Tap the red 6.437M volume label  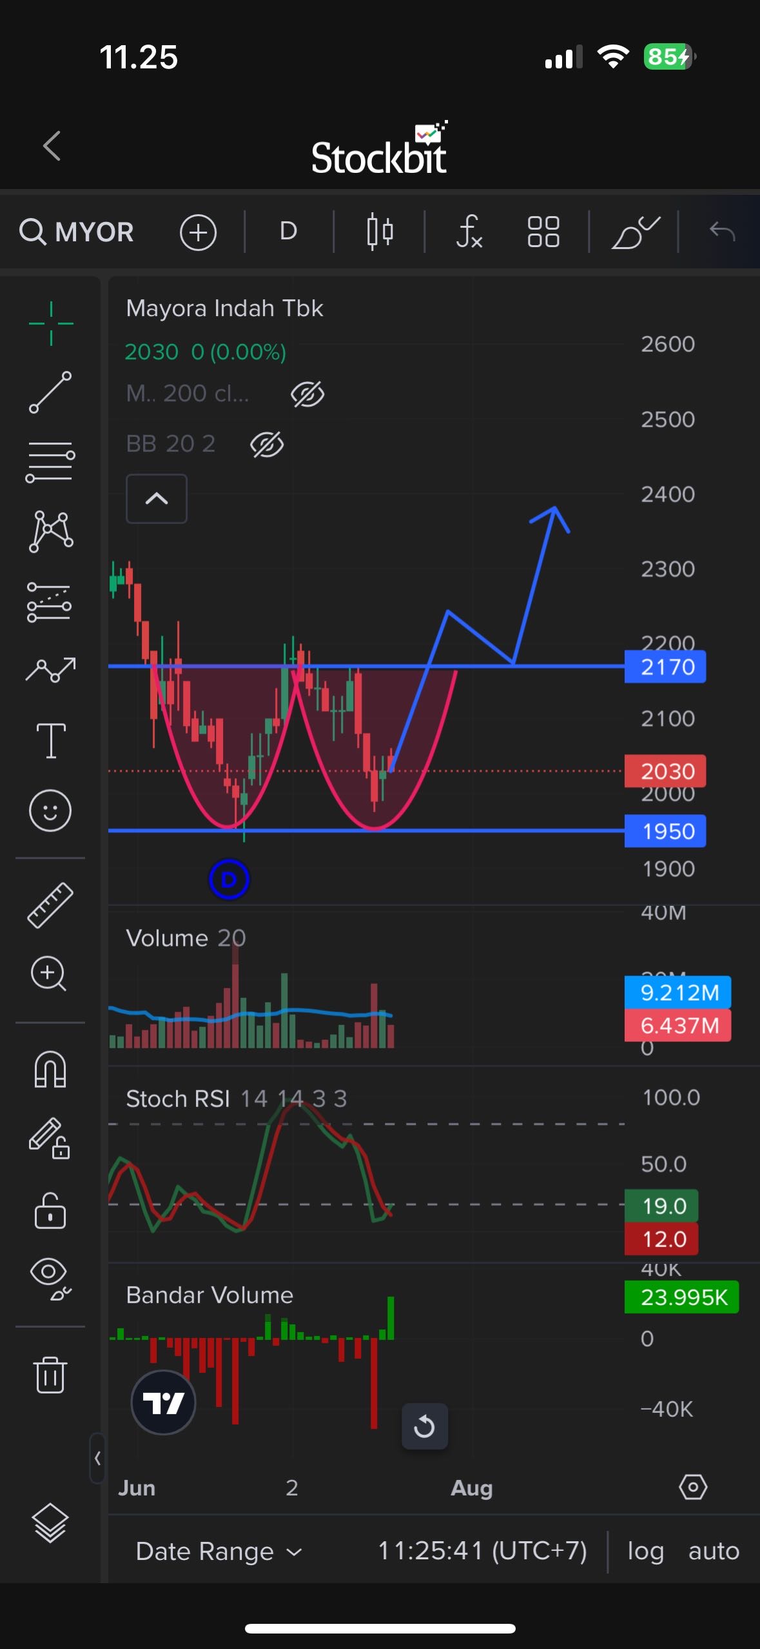678,1025
